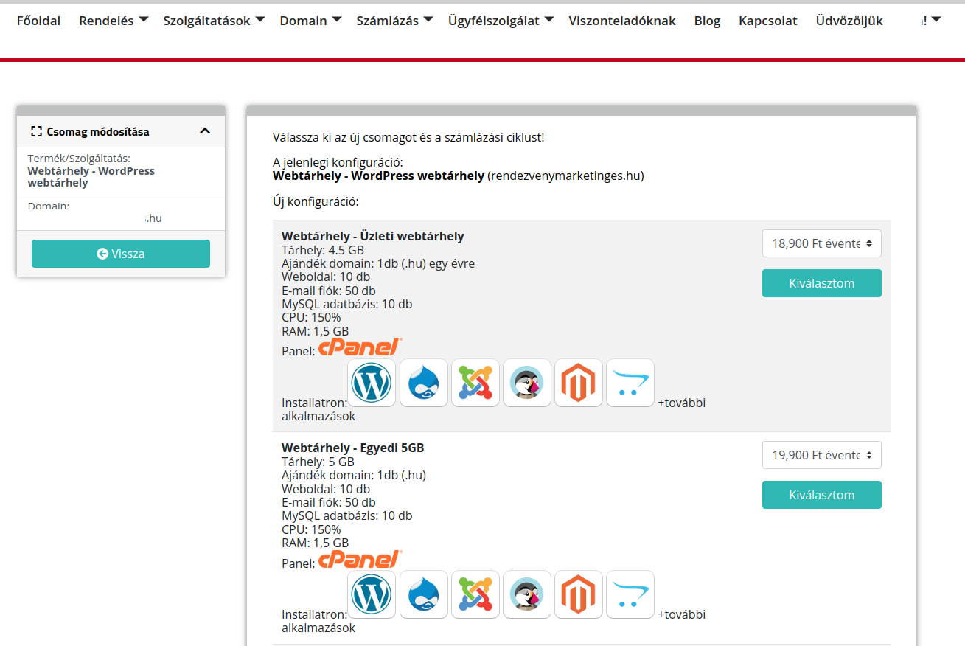965x646 pixels.
Task: Expand the Számlázás menu
Action: coord(394,21)
